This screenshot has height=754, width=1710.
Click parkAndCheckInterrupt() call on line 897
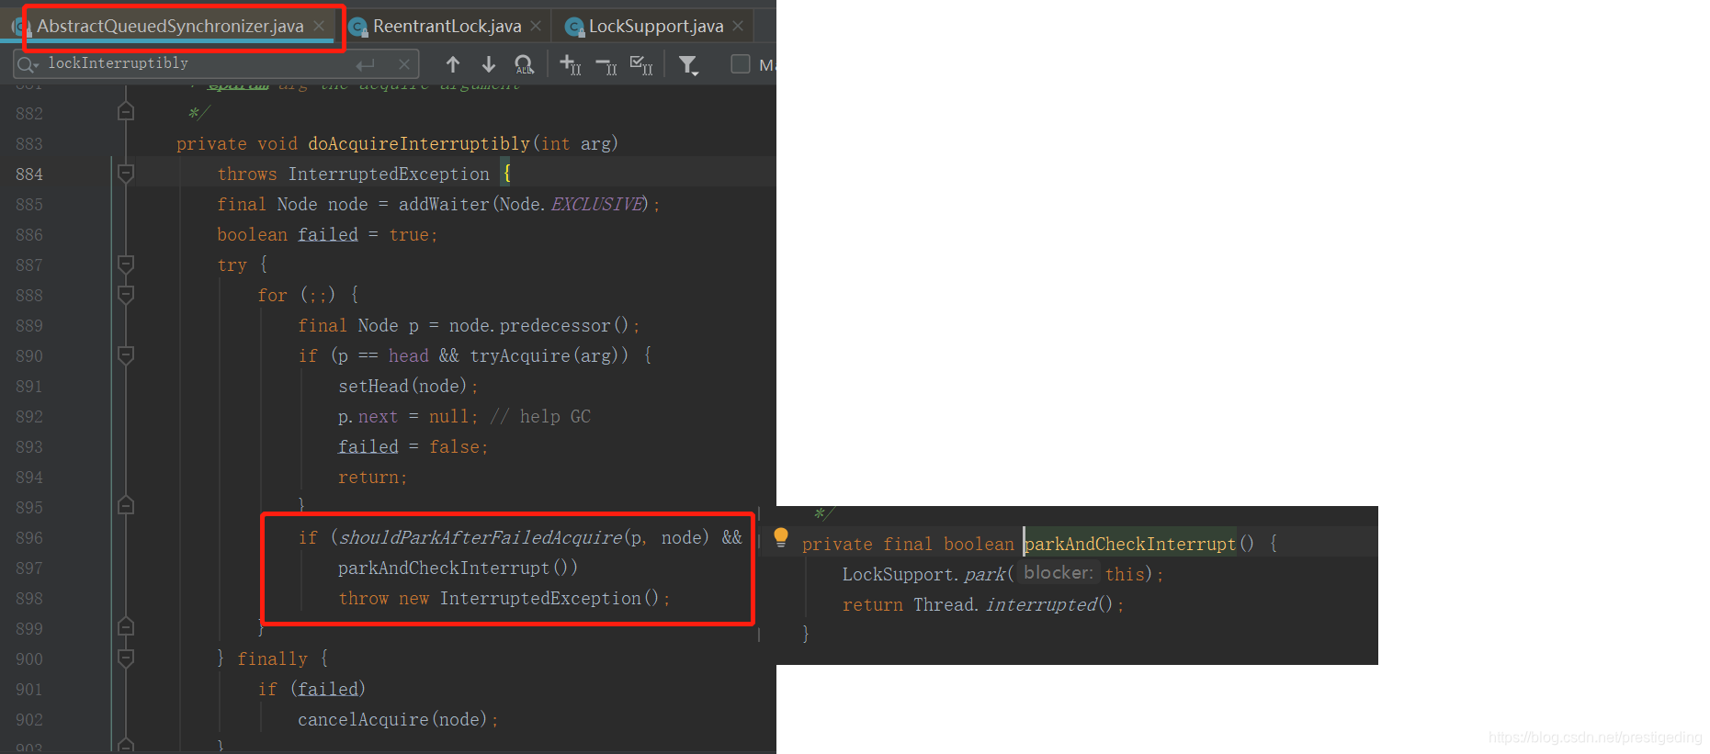pyautogui.click(x=458, y=568)
